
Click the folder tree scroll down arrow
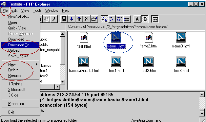[x=63, y=82]
